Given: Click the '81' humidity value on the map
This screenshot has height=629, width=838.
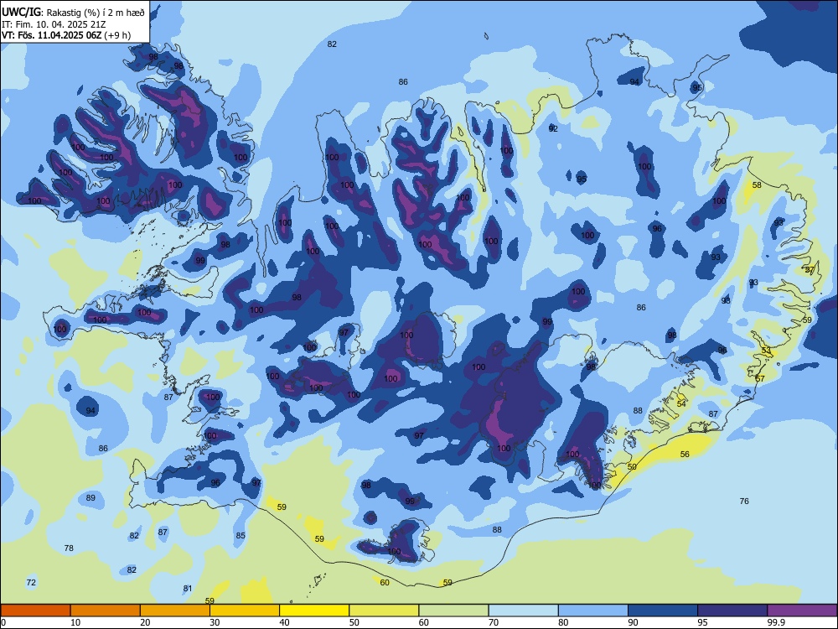Looking at the screenshot, I should coord(187,589).
